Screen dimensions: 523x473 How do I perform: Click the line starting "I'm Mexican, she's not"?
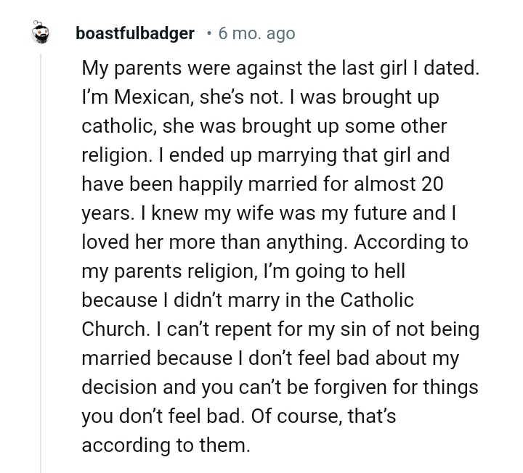coord(260,97)
